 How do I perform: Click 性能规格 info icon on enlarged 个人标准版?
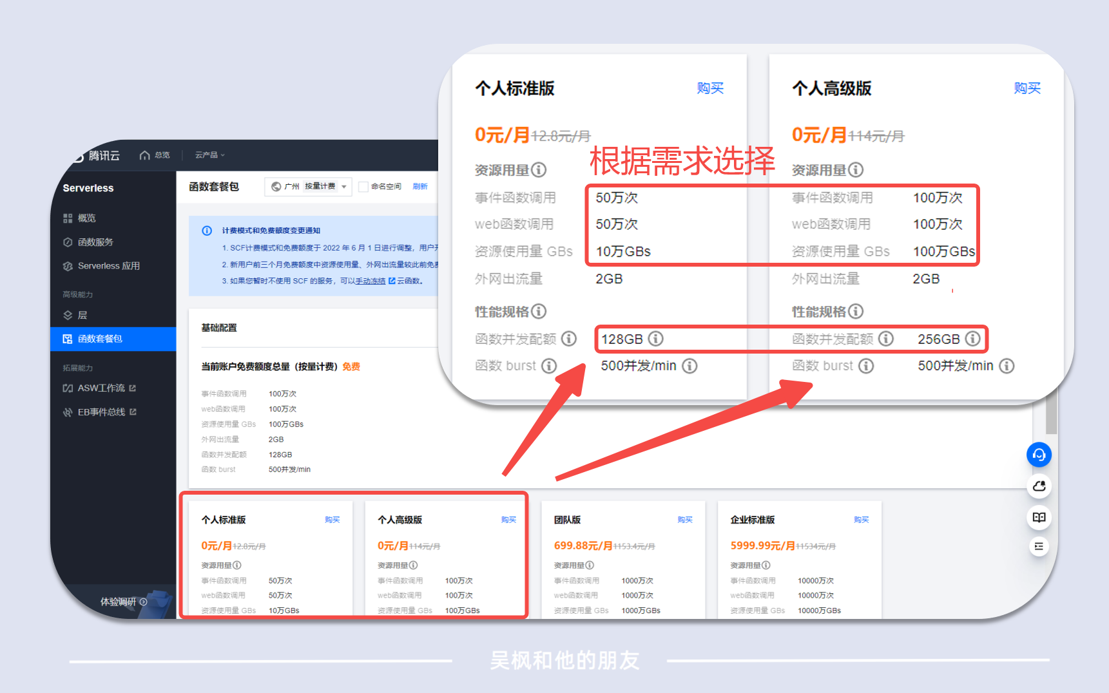coord(539,312)
